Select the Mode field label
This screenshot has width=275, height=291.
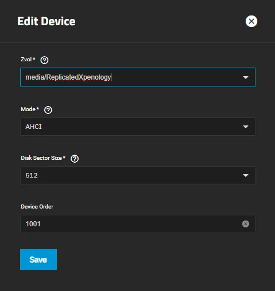pyautogui.click(x=30, y=109)
